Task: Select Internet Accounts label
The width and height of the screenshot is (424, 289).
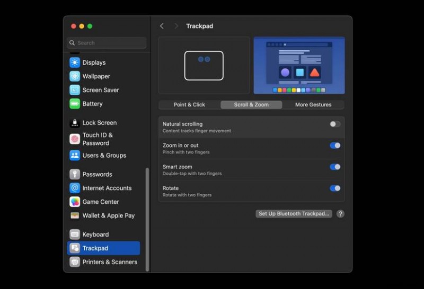Action: point(107,188)
